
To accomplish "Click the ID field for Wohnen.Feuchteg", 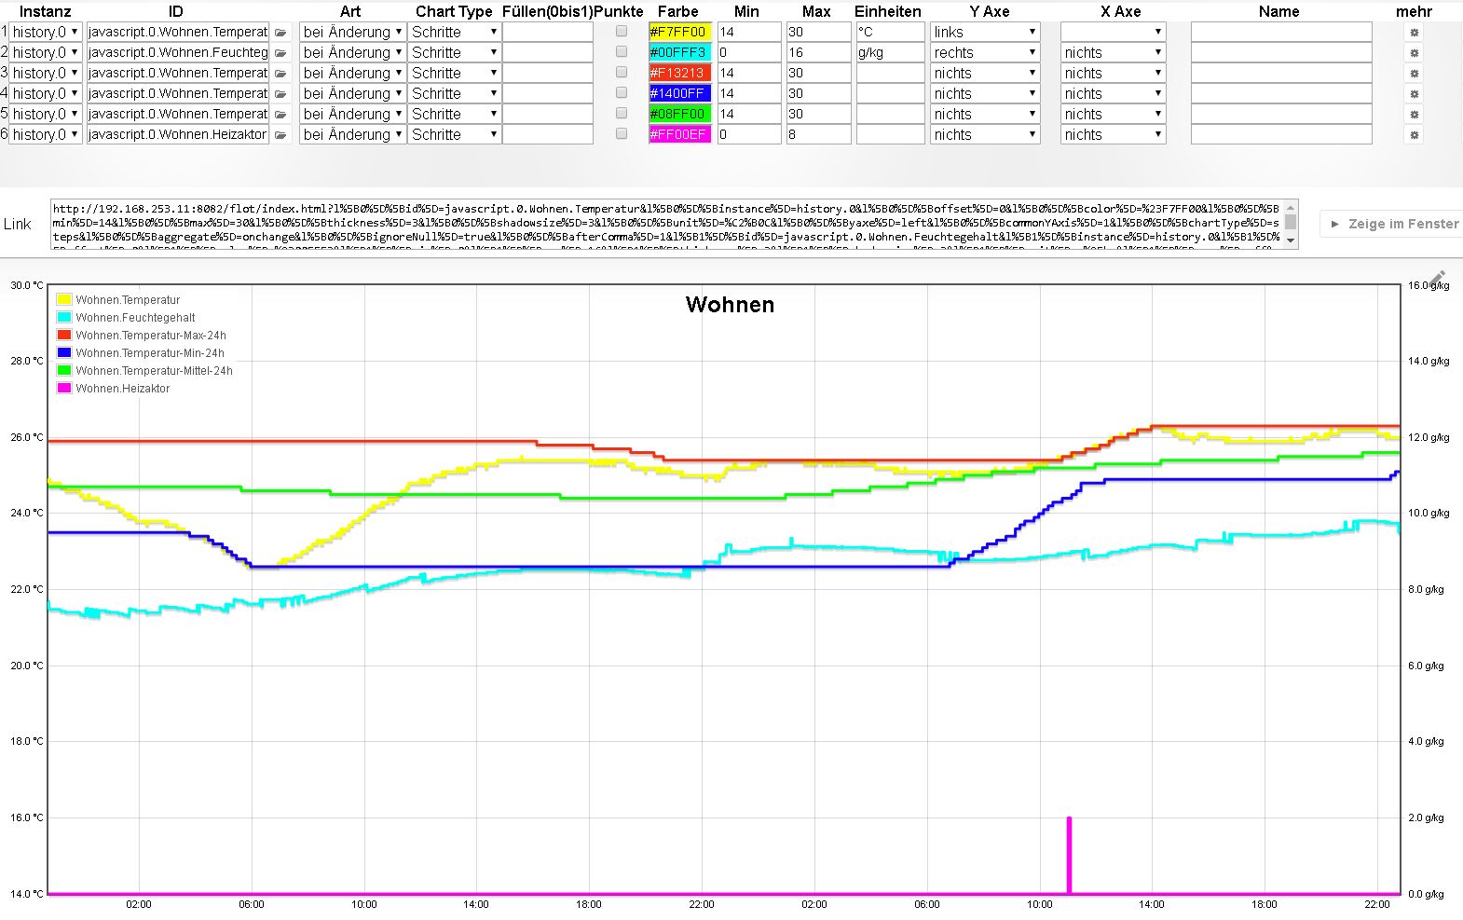I will (178, 52).
